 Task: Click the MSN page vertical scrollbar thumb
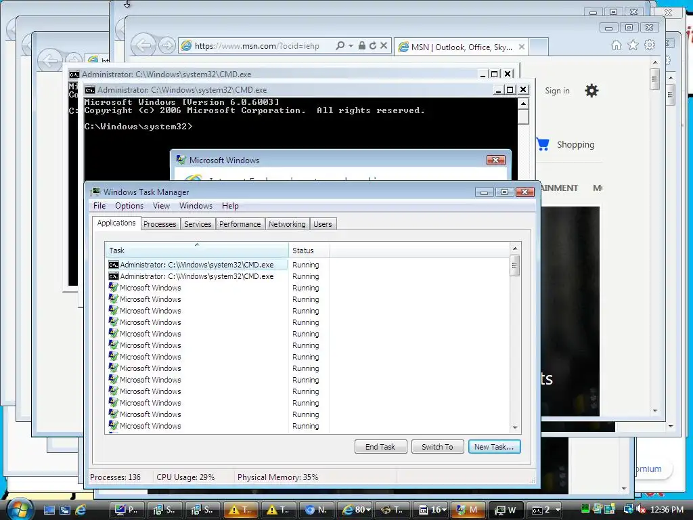pyautogui.click(x=654, y=80)
